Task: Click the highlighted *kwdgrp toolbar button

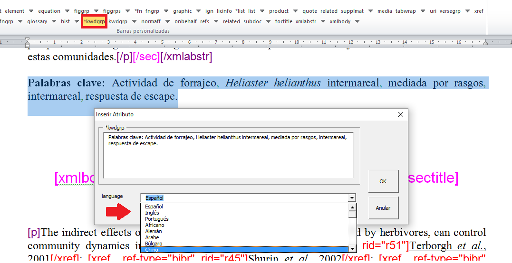Action: tap(94, 21)
